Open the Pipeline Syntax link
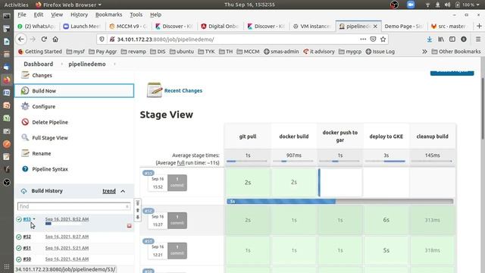 click(x=50, y=169)
